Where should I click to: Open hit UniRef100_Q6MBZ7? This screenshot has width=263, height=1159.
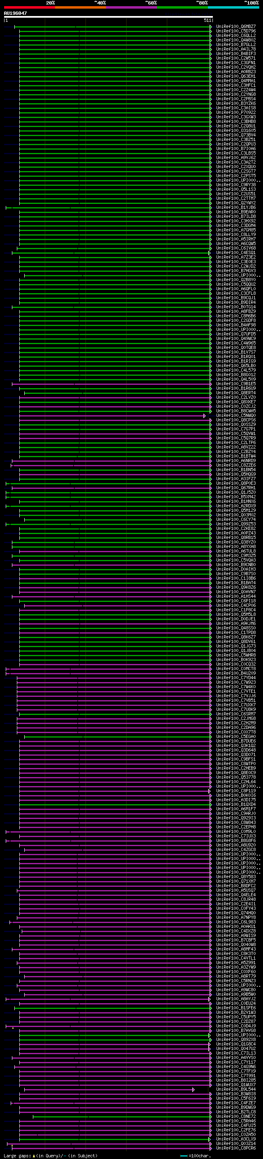[x=236, y=27]
